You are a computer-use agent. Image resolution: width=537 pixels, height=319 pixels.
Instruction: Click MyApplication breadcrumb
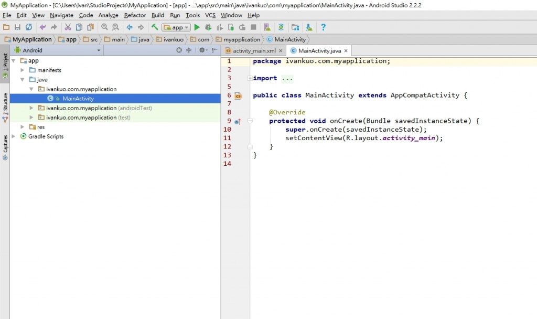28,39
